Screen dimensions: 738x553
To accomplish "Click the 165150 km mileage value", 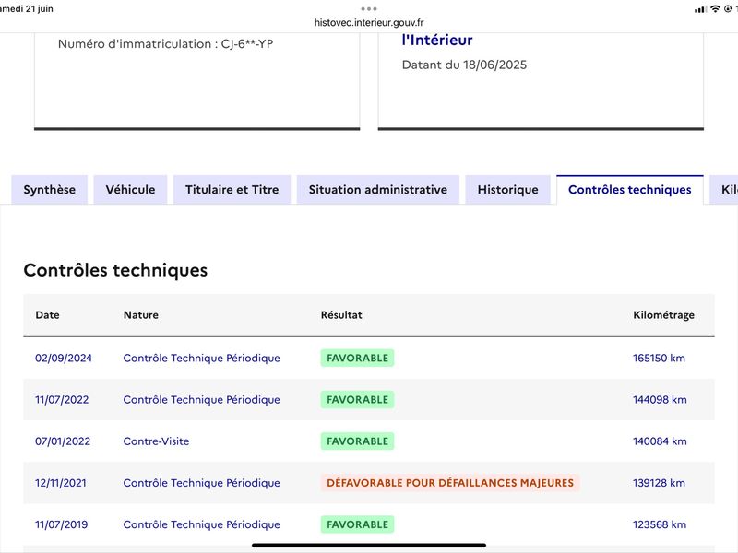I will click(x=659, y=358).
